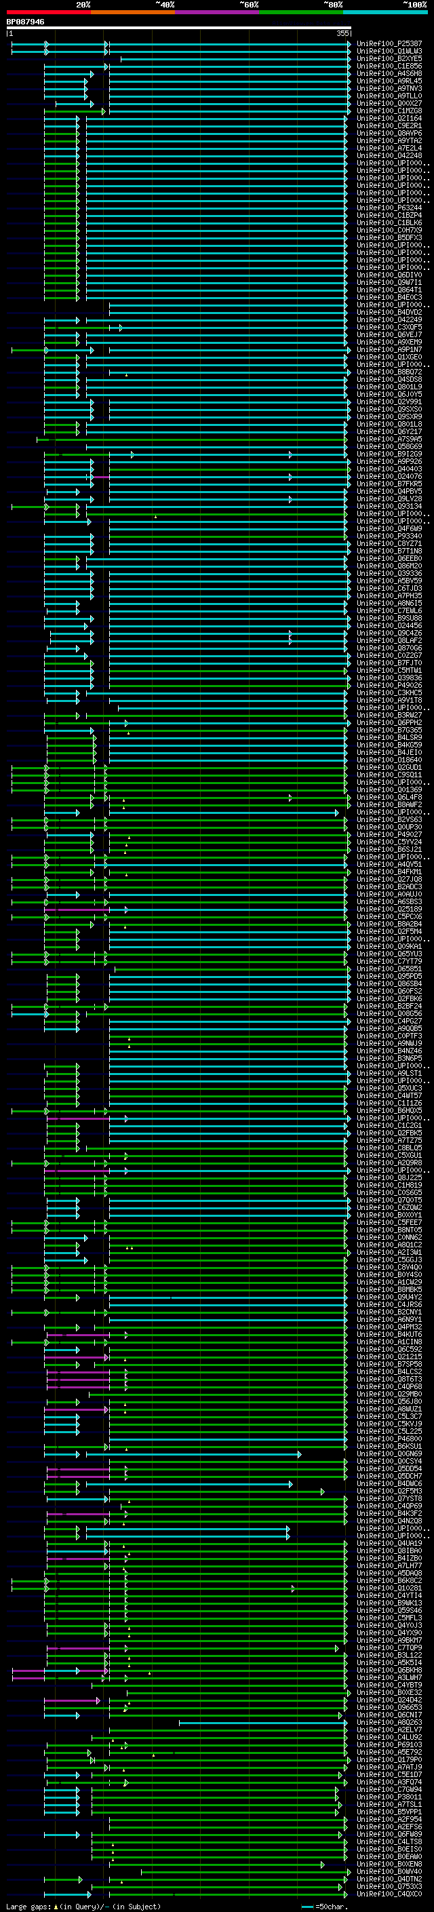Click the purple ~60% identity legend bar

(218, 12)
